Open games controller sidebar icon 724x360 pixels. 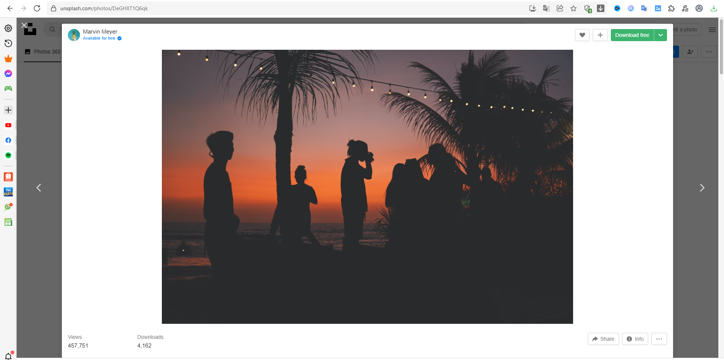8,89
